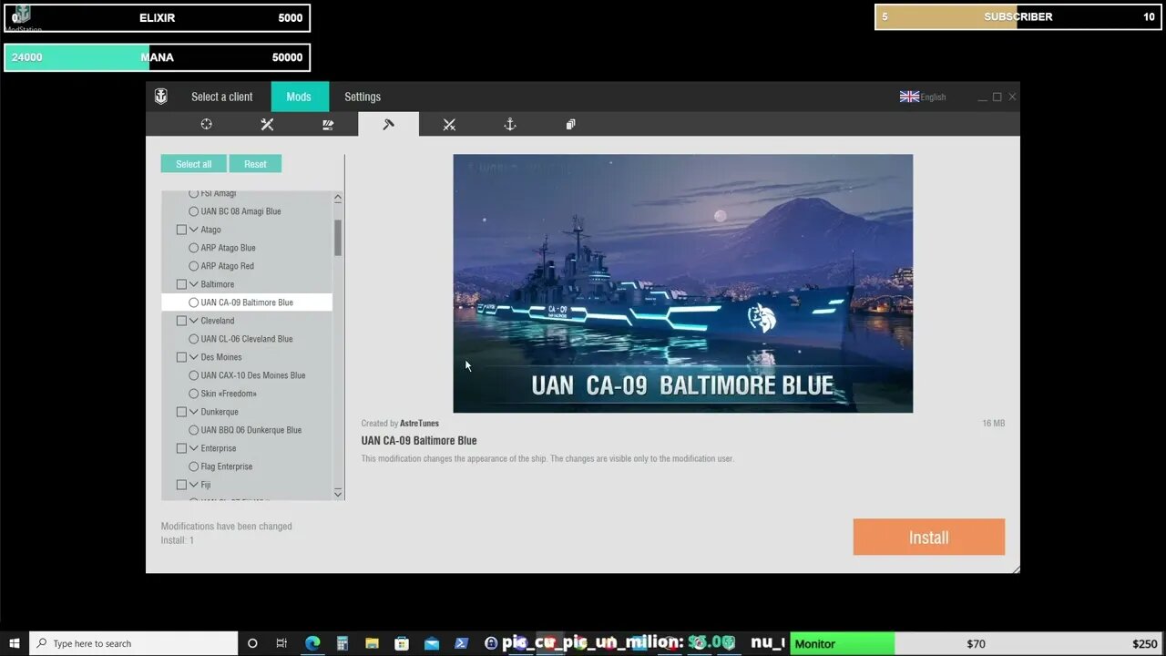Select UAN CAX-10 Des Moines Blue radio button

coord(193,375)
